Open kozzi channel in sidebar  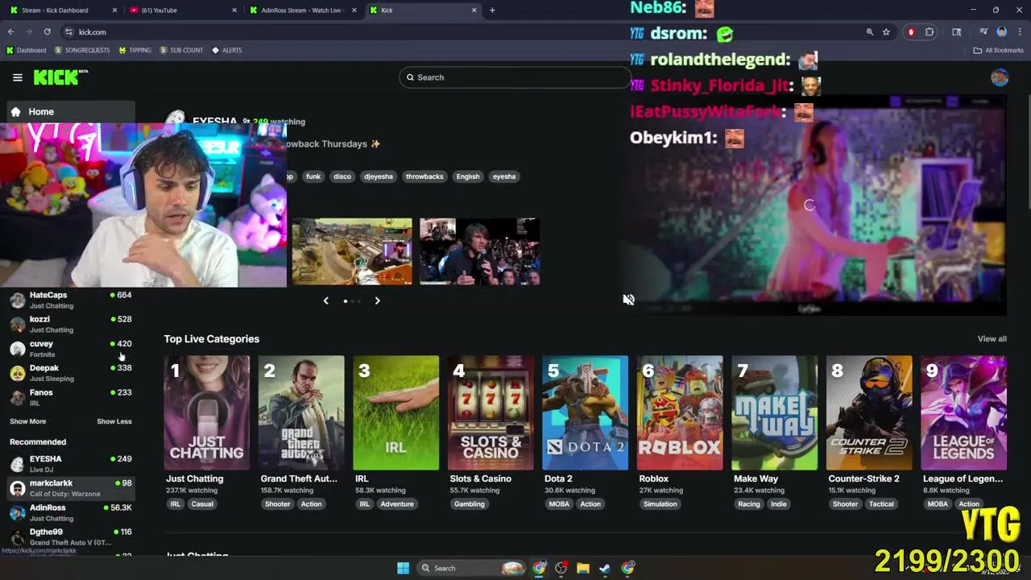click(70, 324)
